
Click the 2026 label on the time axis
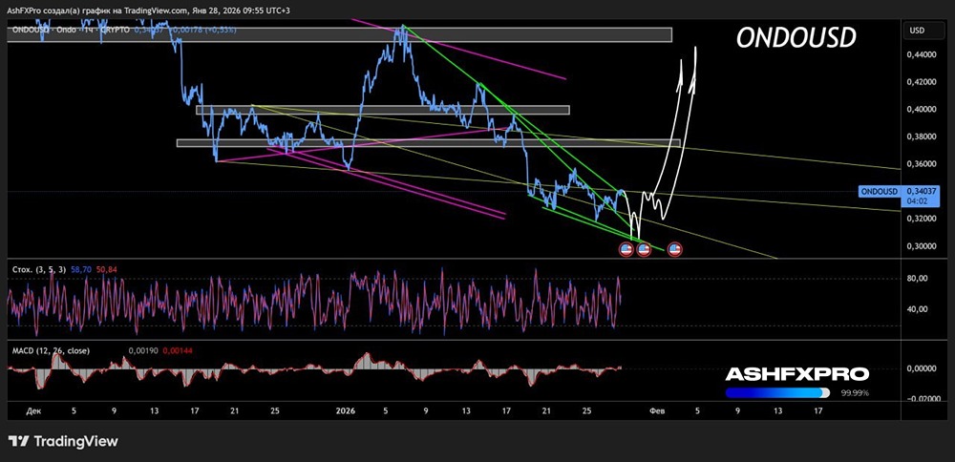[345, 410]
